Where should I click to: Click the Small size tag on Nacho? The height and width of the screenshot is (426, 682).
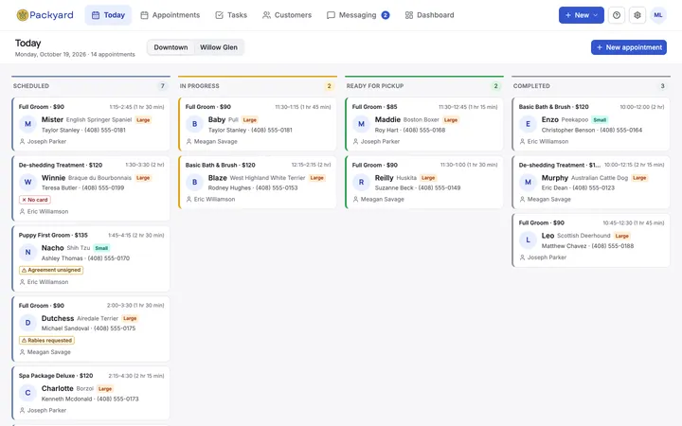tap(101, 248)
